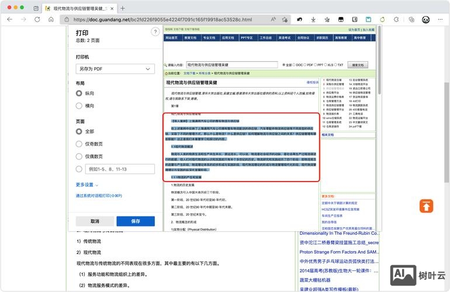Open the panda profile avatar
The width and height of the screenshot is (450, 292).
[x=425, y=19]
